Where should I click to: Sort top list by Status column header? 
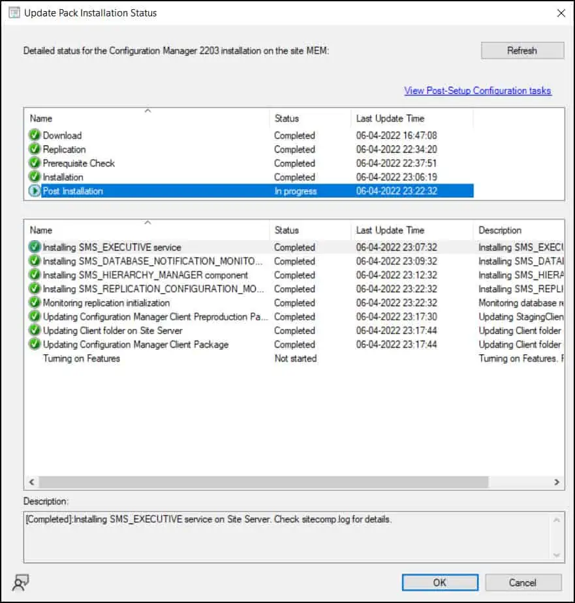click(311, 118)
